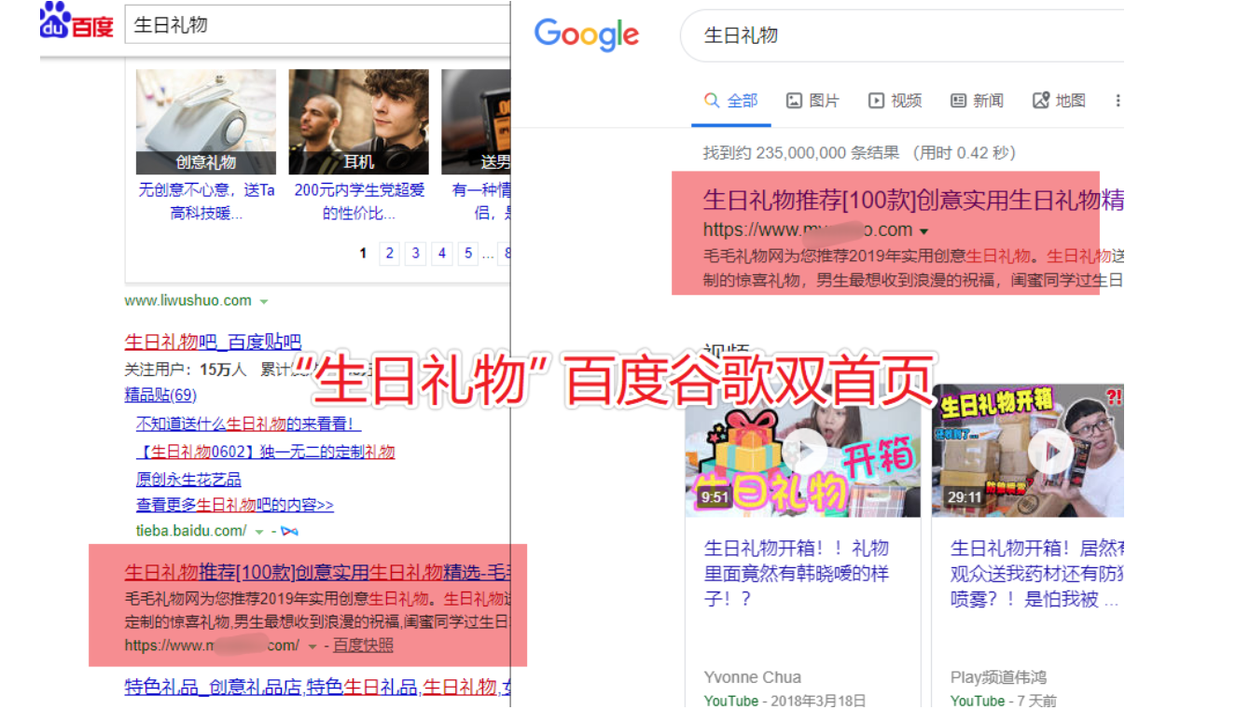
Task: Open 查看更多生日礼物吧的内容 link
Action: point(234,505)
